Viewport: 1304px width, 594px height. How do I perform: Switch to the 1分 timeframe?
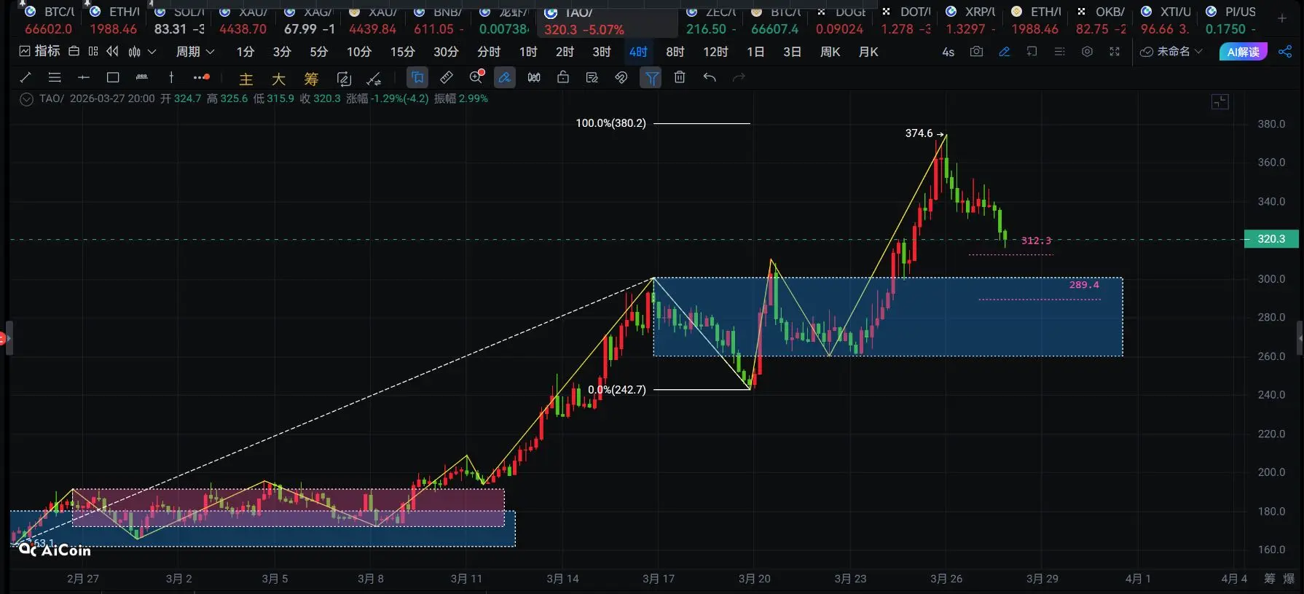pyautogui.click(x=246, y=52)
